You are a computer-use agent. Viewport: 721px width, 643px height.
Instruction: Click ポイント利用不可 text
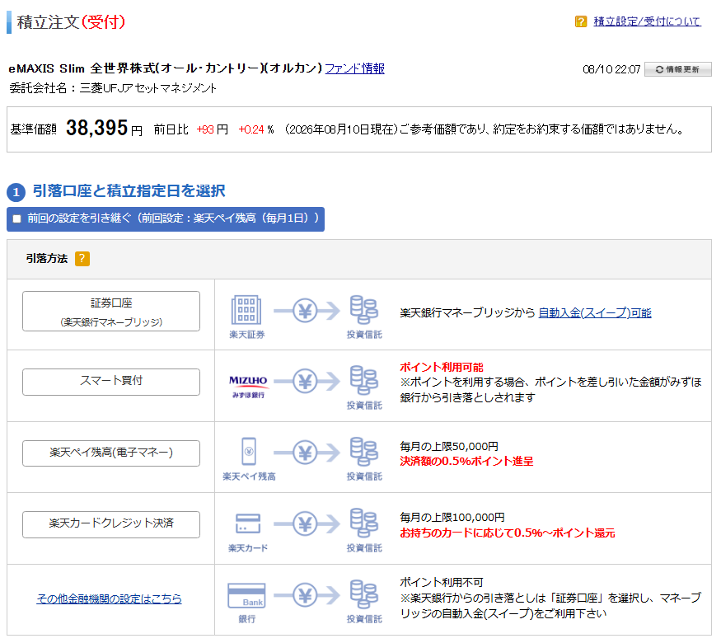(x=442, y=582)
